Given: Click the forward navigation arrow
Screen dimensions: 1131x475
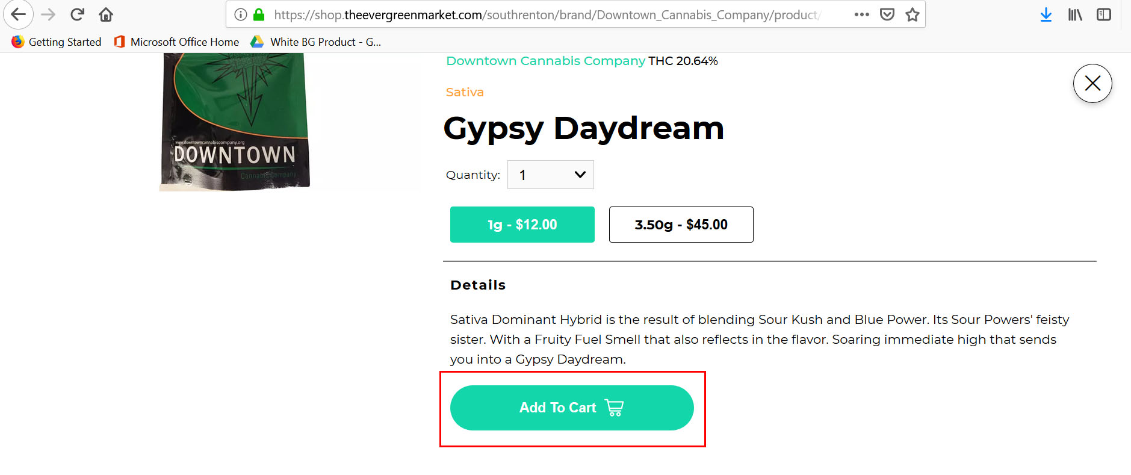Looking at the screenshot, I should 48,14.
